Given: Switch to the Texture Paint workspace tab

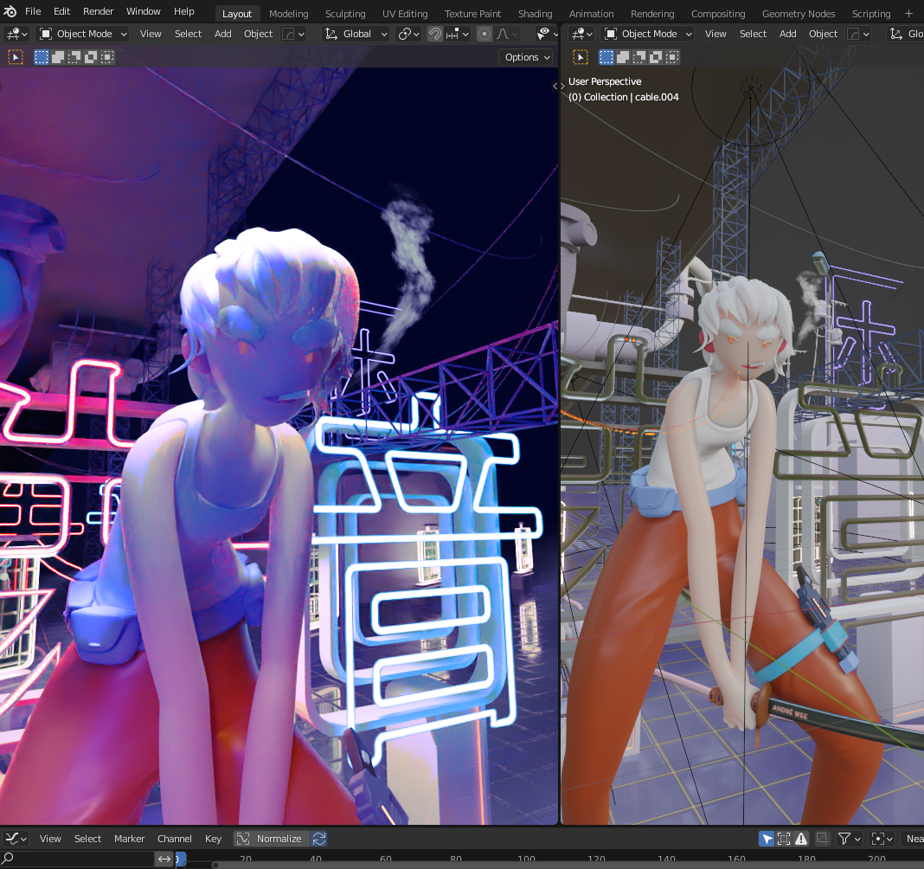Looking at the screenshot, I should coord(472,14).
